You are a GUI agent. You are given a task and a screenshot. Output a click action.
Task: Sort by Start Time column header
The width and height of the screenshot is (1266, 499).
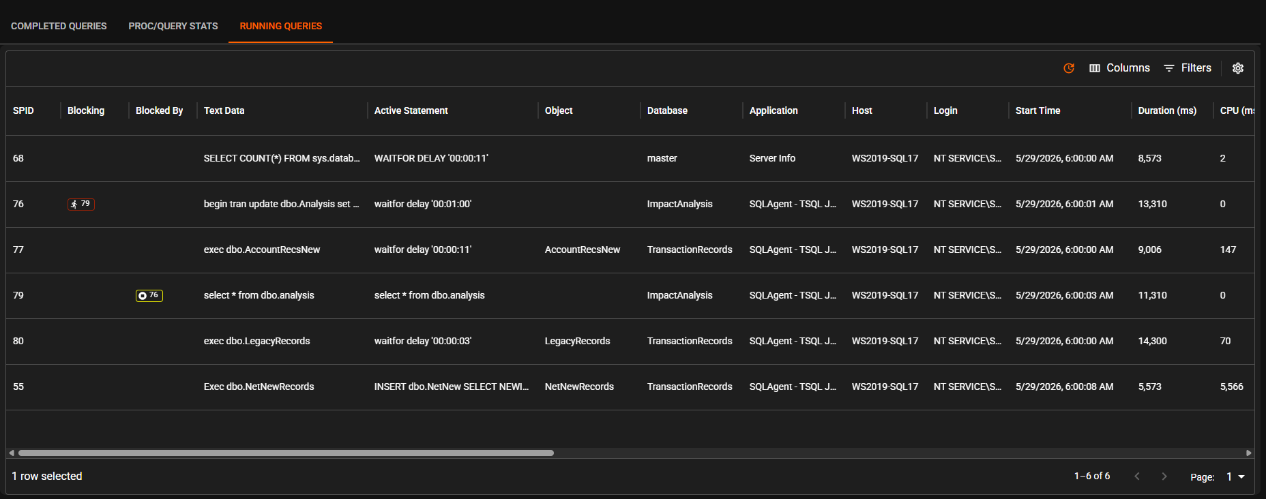tap(1037, 110)
